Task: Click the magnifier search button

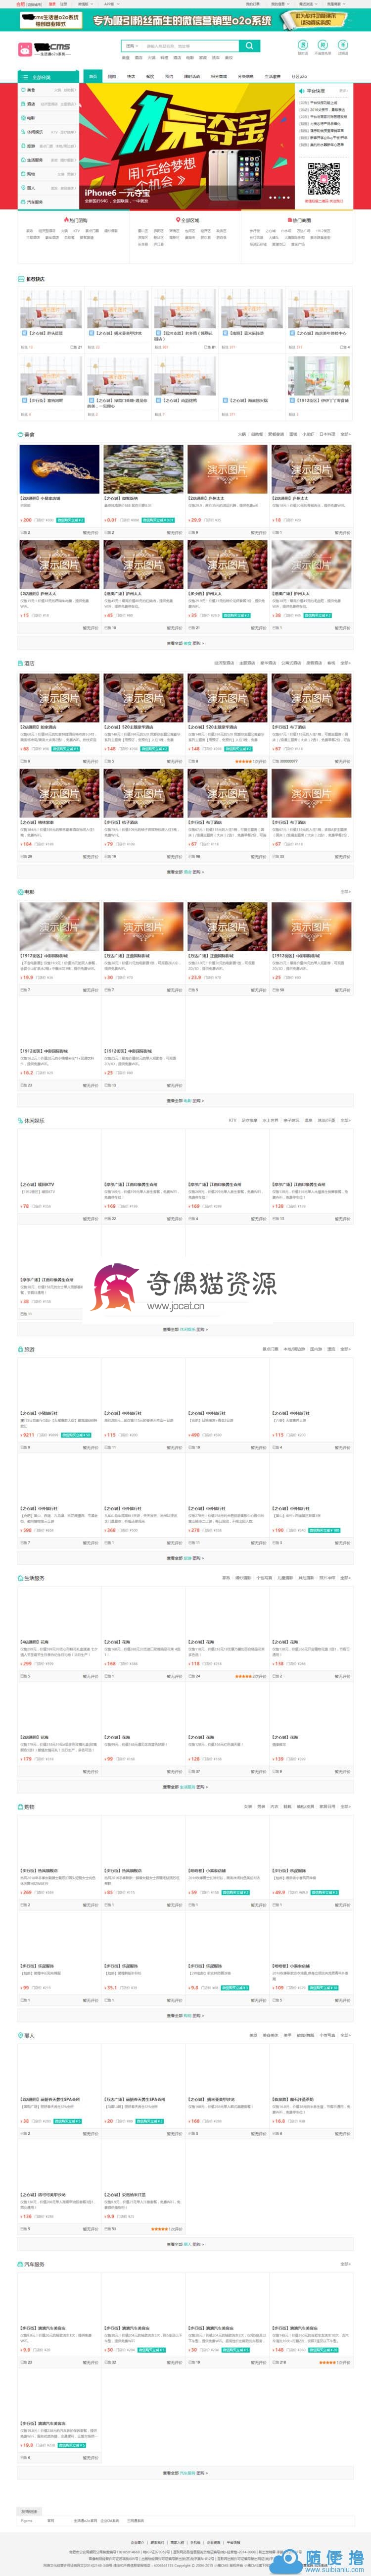Action: pyautogui.click(x=249, y=46)
